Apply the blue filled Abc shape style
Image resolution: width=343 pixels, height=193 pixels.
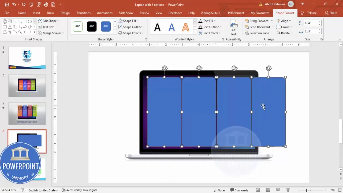[106, 26]
